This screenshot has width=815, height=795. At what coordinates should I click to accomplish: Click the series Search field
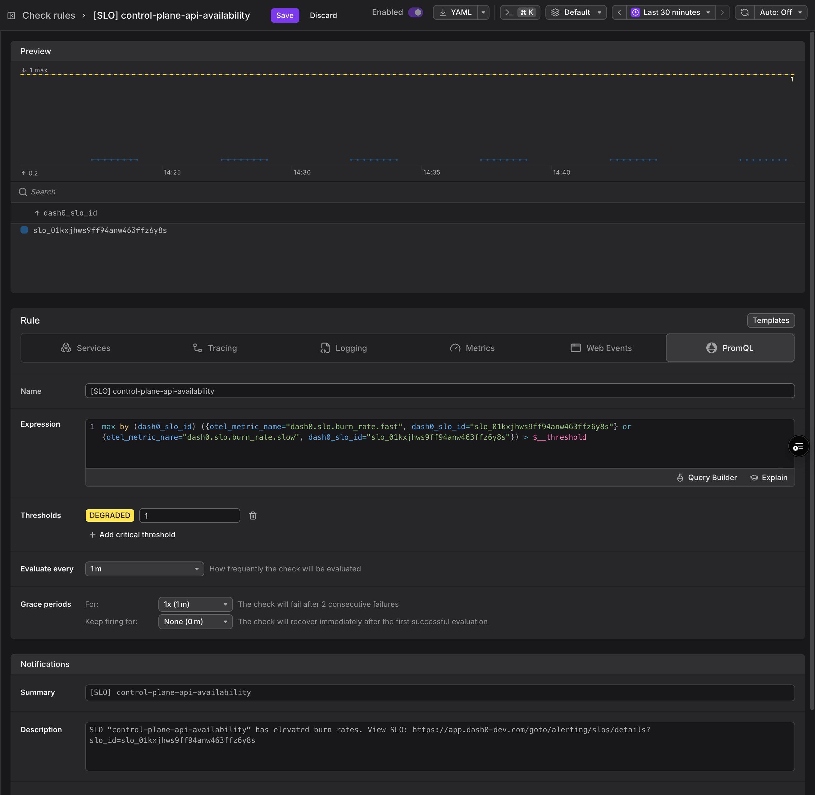click(407, 192)
